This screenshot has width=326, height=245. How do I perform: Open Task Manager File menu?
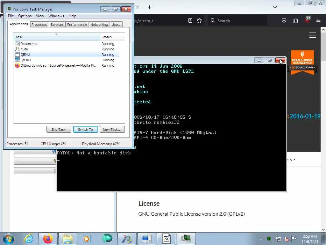click(x=11, y=16)
